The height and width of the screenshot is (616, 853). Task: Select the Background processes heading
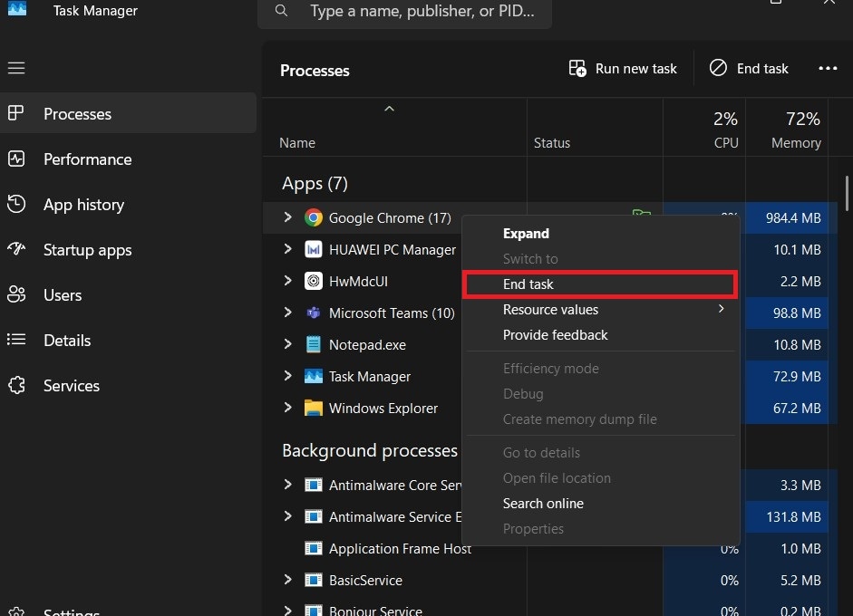[x=369, y=450]
